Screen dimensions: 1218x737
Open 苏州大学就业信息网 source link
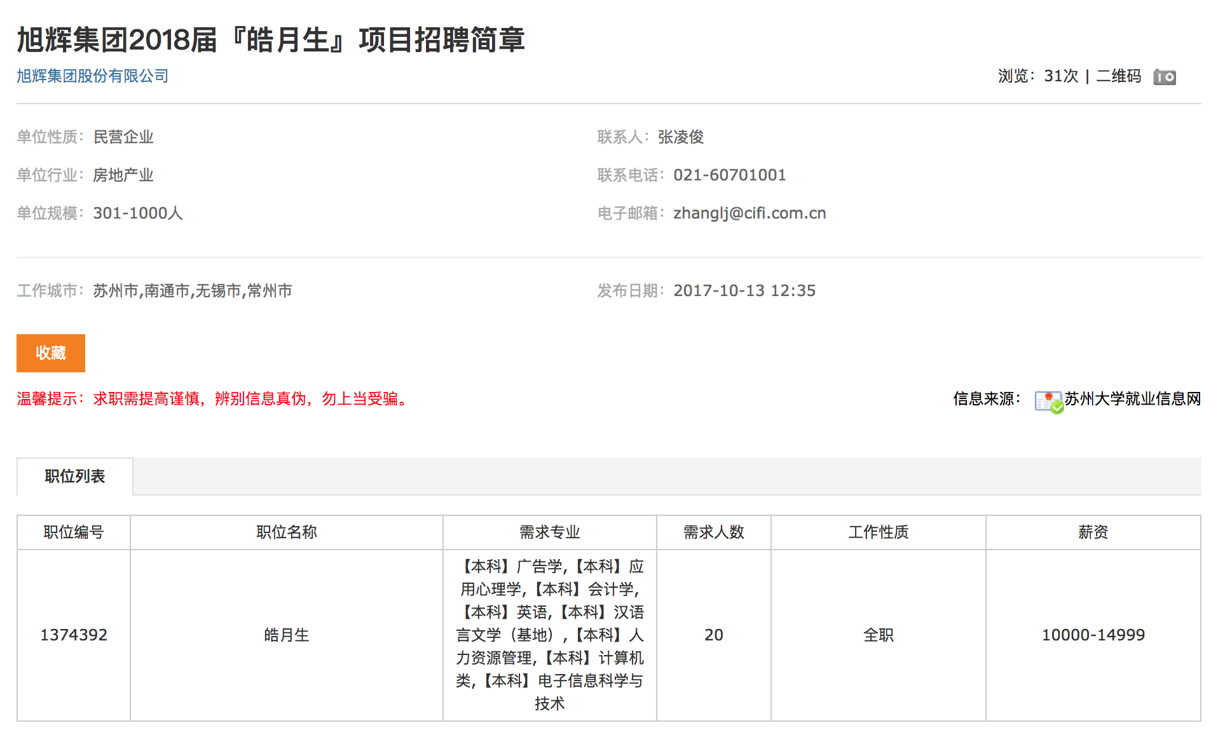click(1132, 399)
